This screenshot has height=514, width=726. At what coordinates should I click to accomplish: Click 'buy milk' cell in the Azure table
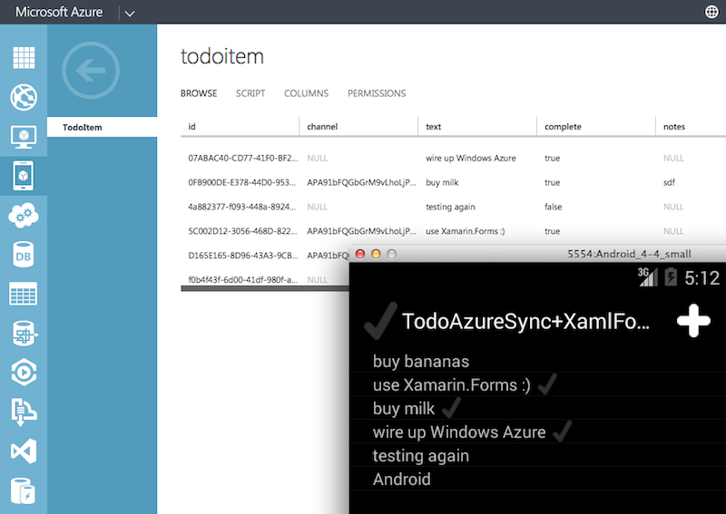click(x=442, y=183)
